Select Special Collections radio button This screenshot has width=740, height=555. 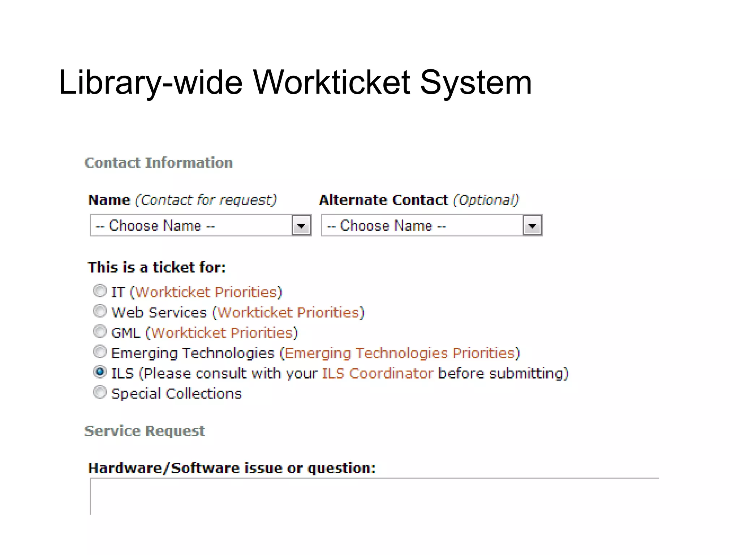pos(100,392)
